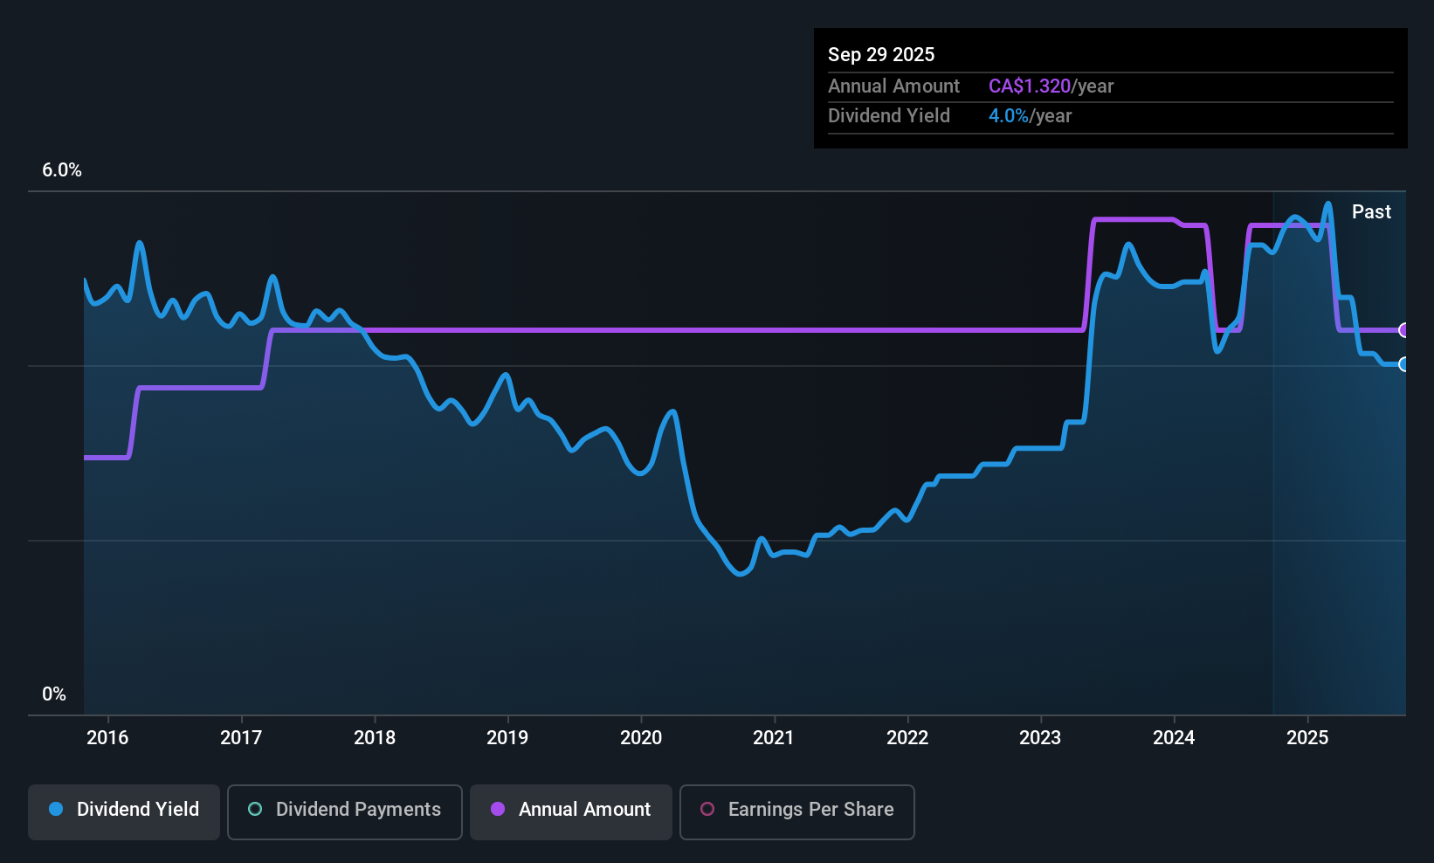This screenshot has height=863, width=1434.
Task: Select the Past label on the chart
Action: pos(1371,211)
